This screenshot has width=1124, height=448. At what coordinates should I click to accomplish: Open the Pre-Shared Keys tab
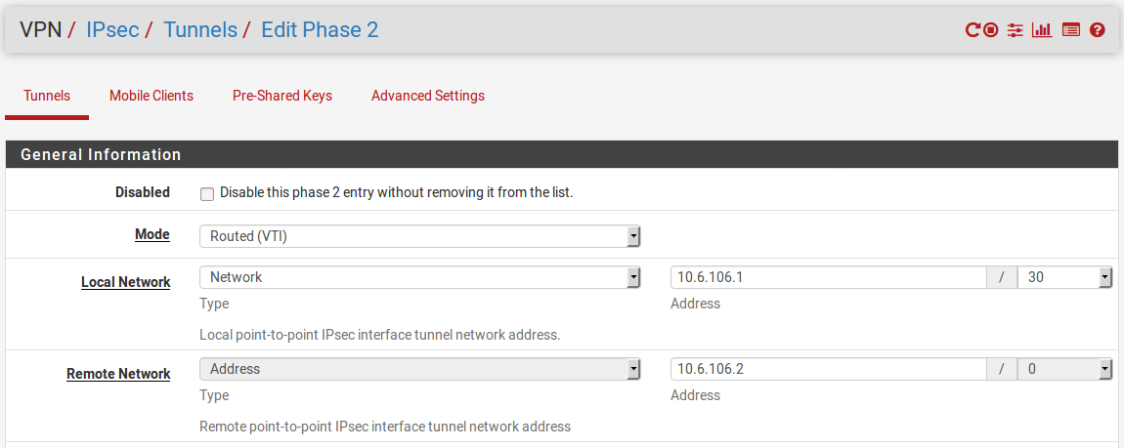282,96
